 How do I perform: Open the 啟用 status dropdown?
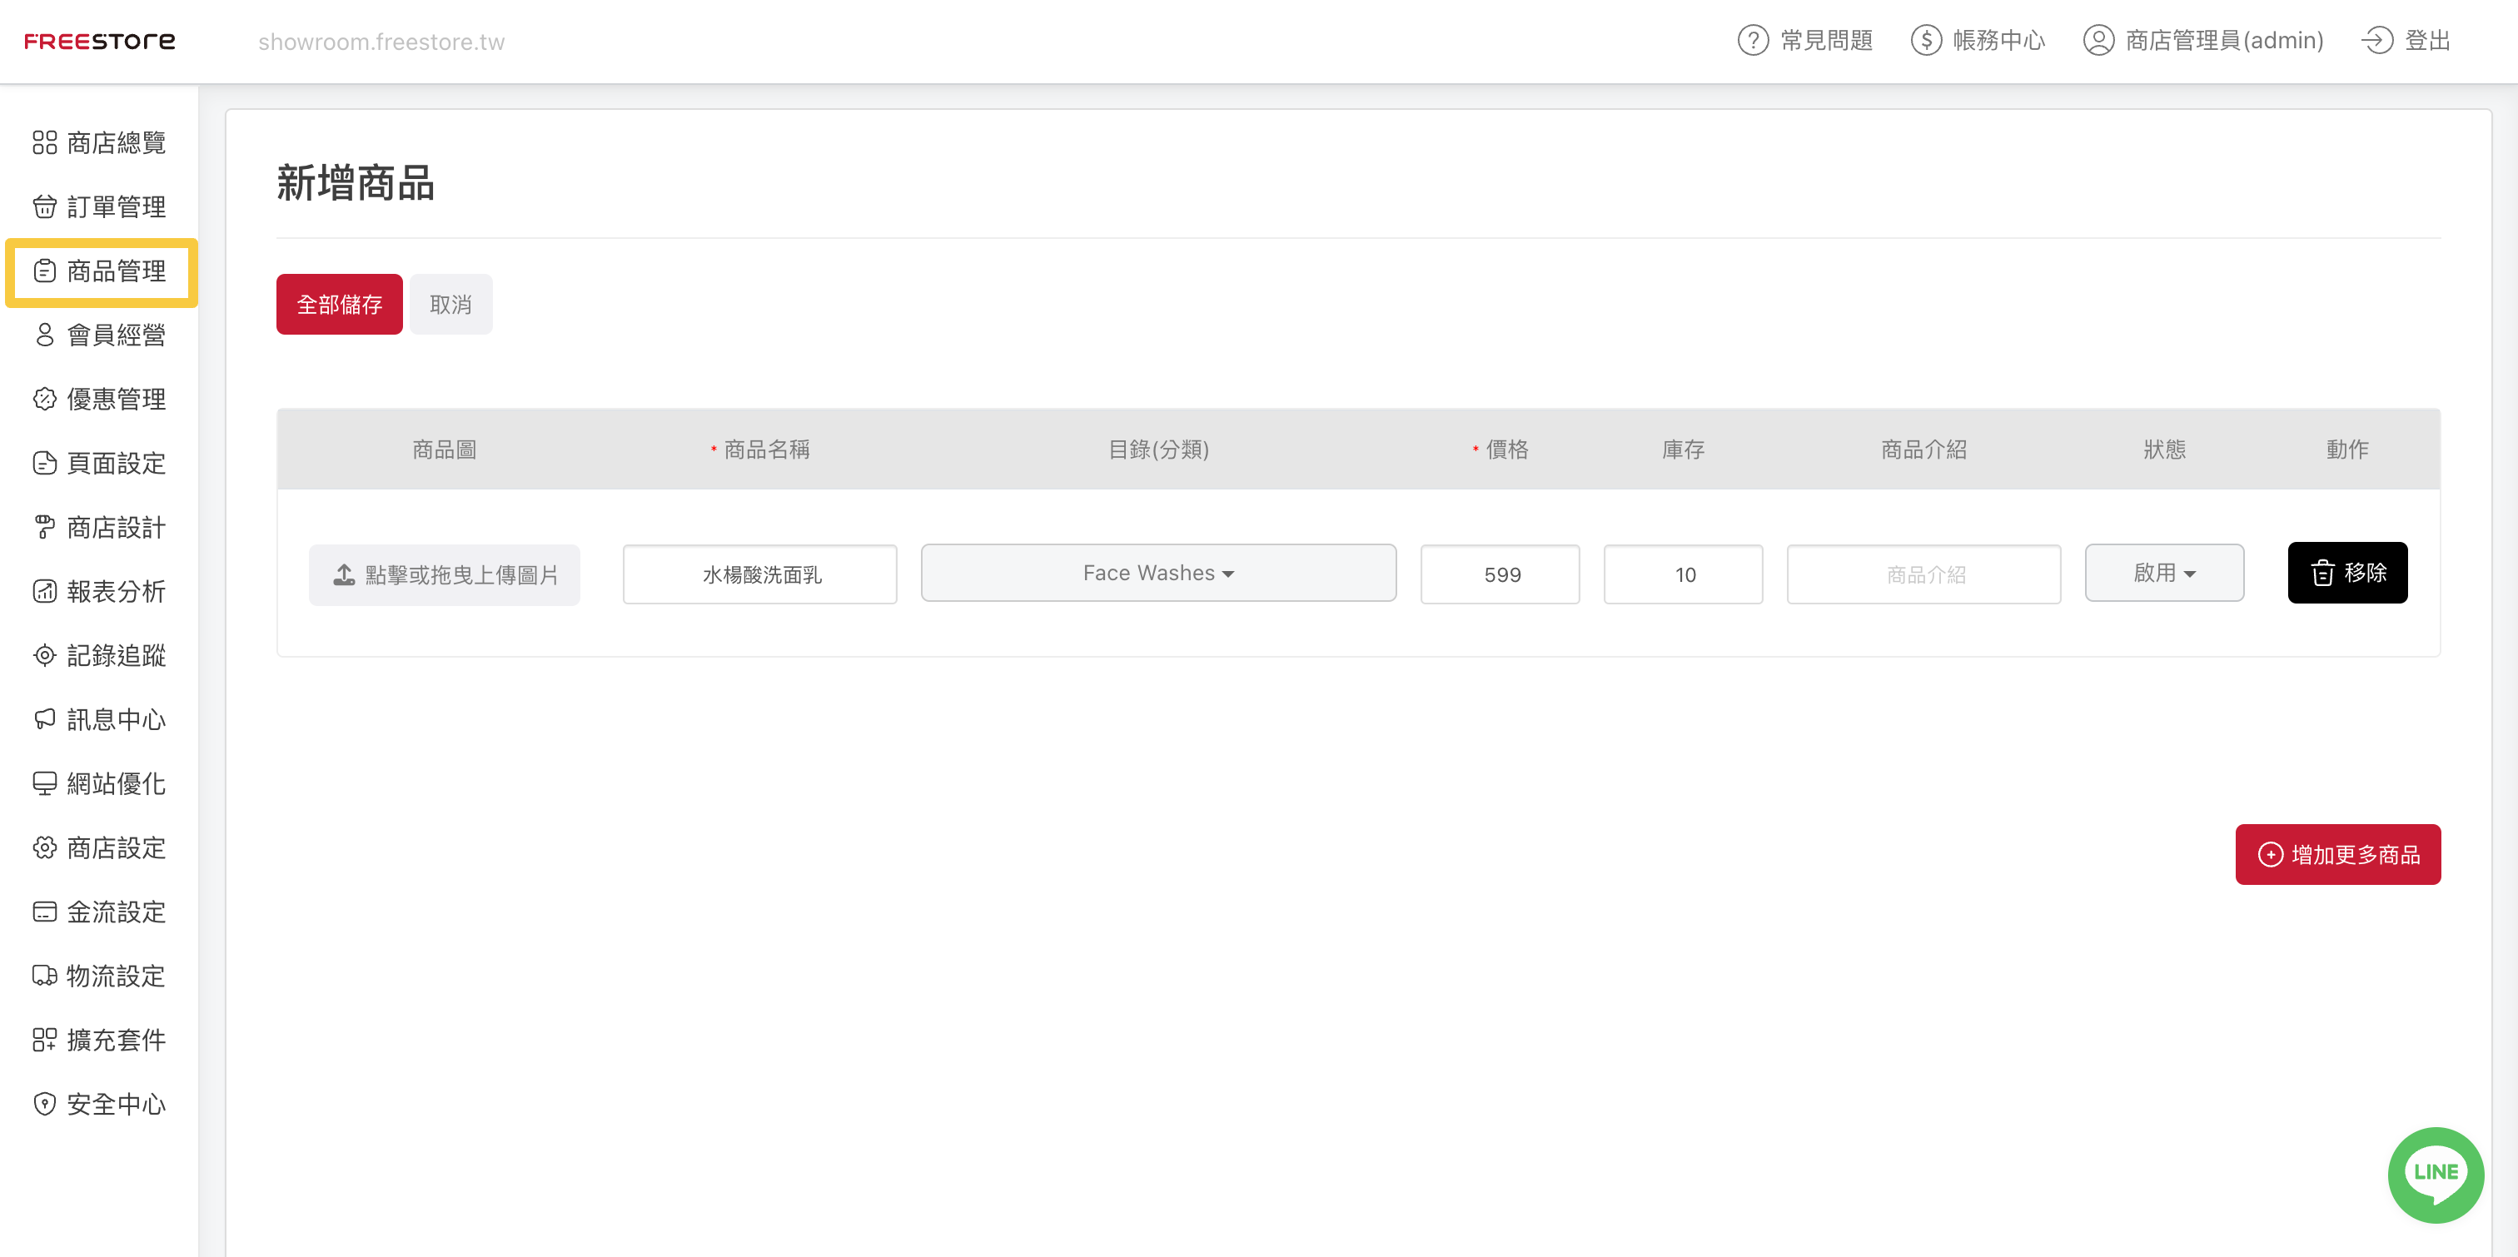[2164, 573]
